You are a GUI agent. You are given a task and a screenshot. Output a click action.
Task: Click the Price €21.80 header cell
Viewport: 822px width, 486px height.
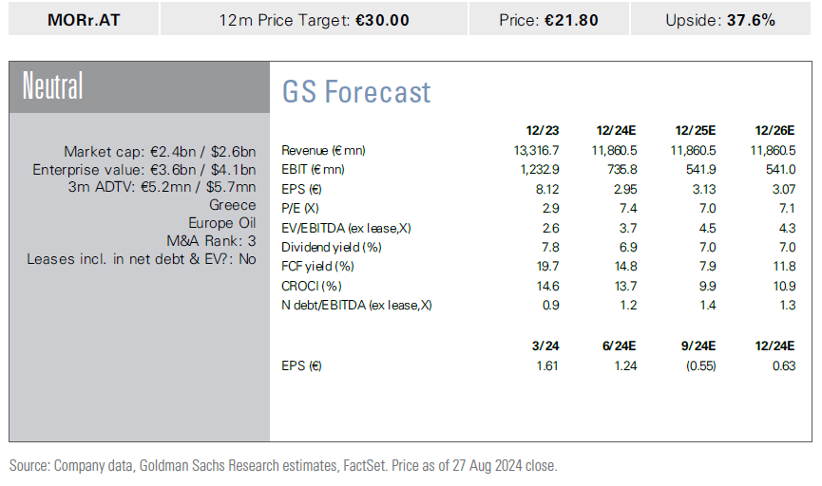click(548, 19)
